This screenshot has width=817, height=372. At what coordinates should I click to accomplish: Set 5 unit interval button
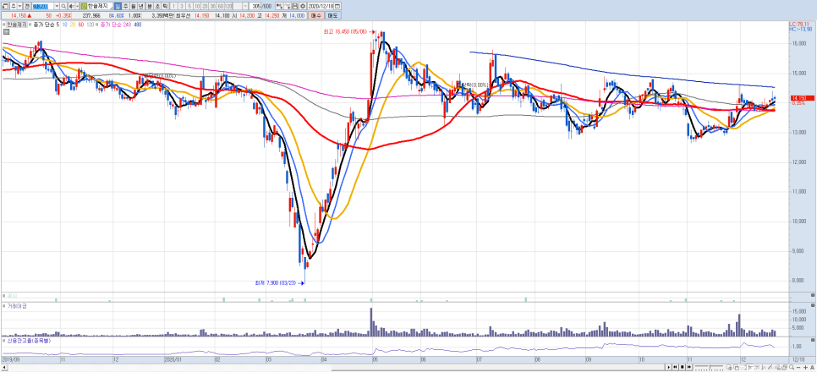189,6
